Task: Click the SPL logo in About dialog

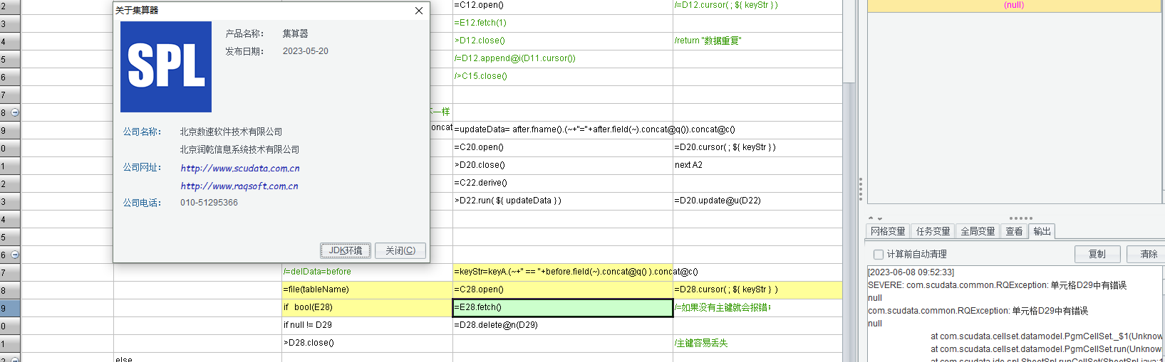Action: point(166,67)
